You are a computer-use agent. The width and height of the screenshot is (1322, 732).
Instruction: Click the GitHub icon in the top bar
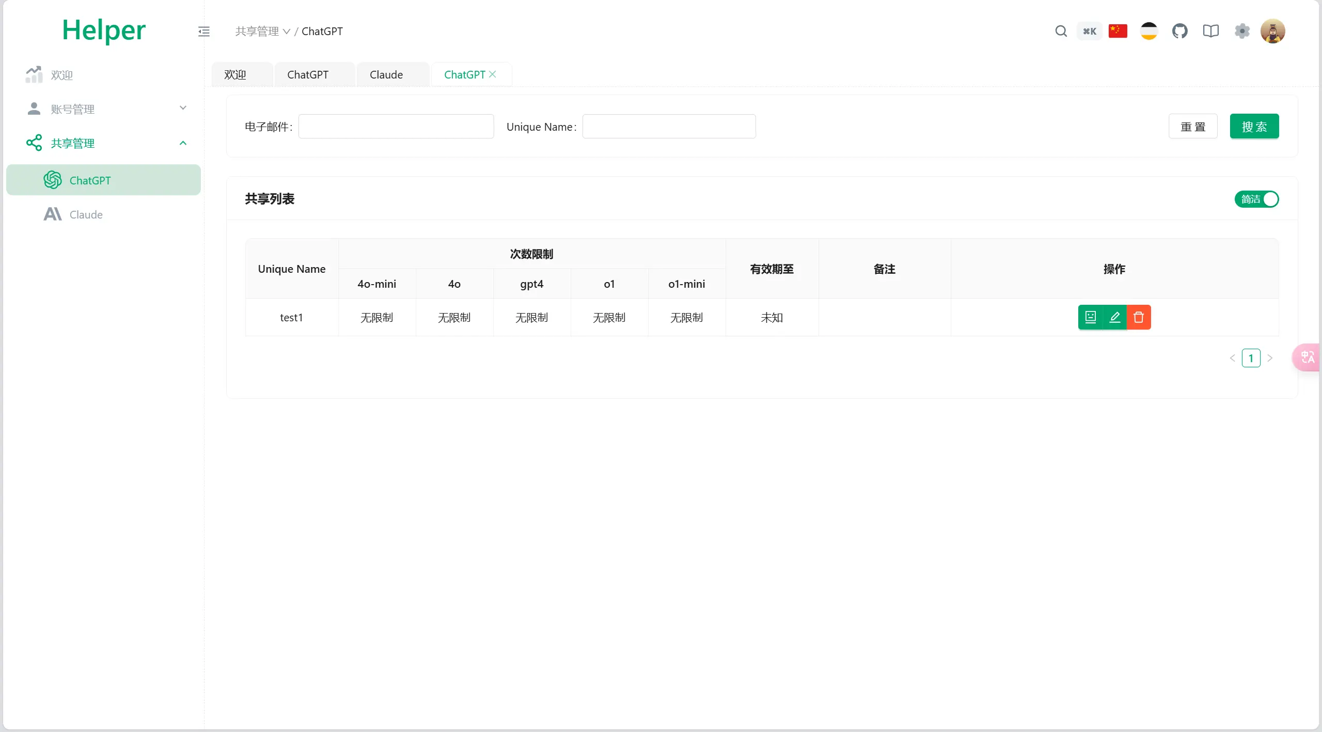point(1179,30)
